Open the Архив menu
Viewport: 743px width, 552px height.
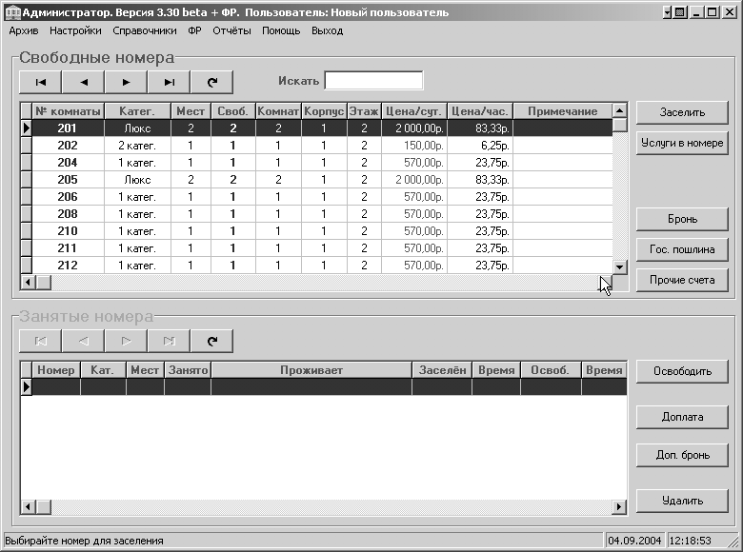pyautogui.click(x=24, y=30)
